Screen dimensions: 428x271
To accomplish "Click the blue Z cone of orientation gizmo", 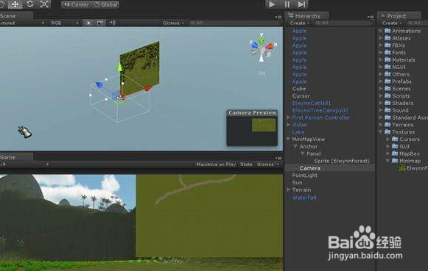I will pos(254,45).
